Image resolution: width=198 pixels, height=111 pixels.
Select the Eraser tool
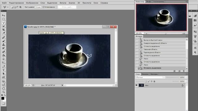coord(3,51)
